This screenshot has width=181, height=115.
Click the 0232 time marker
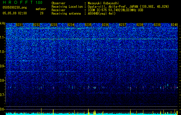(37, 25)
